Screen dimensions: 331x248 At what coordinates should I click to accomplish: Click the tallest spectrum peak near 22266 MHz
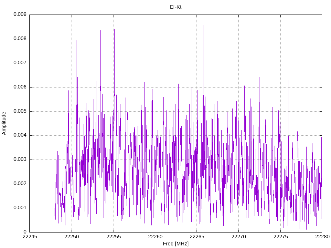pos(204,26)
